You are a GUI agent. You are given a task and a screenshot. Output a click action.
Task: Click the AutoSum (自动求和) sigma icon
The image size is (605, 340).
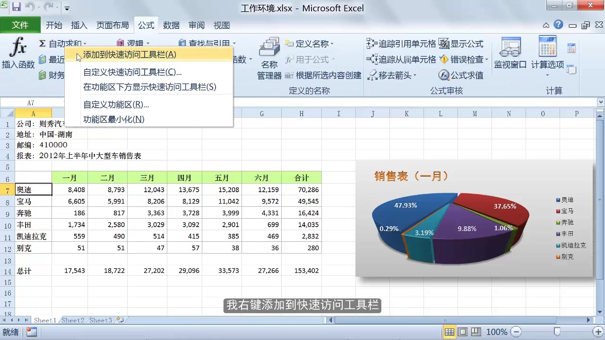click(42, 43)
